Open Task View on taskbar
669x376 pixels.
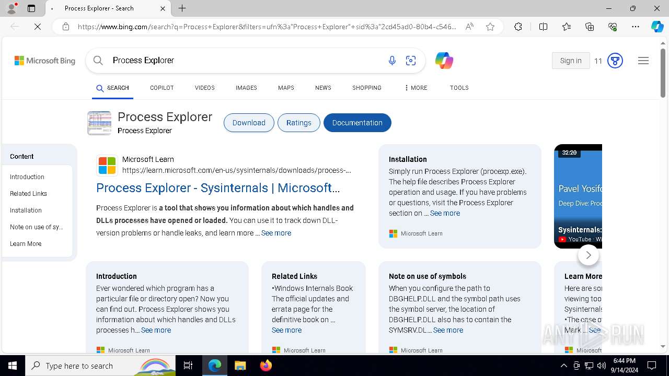coord(188,366)
